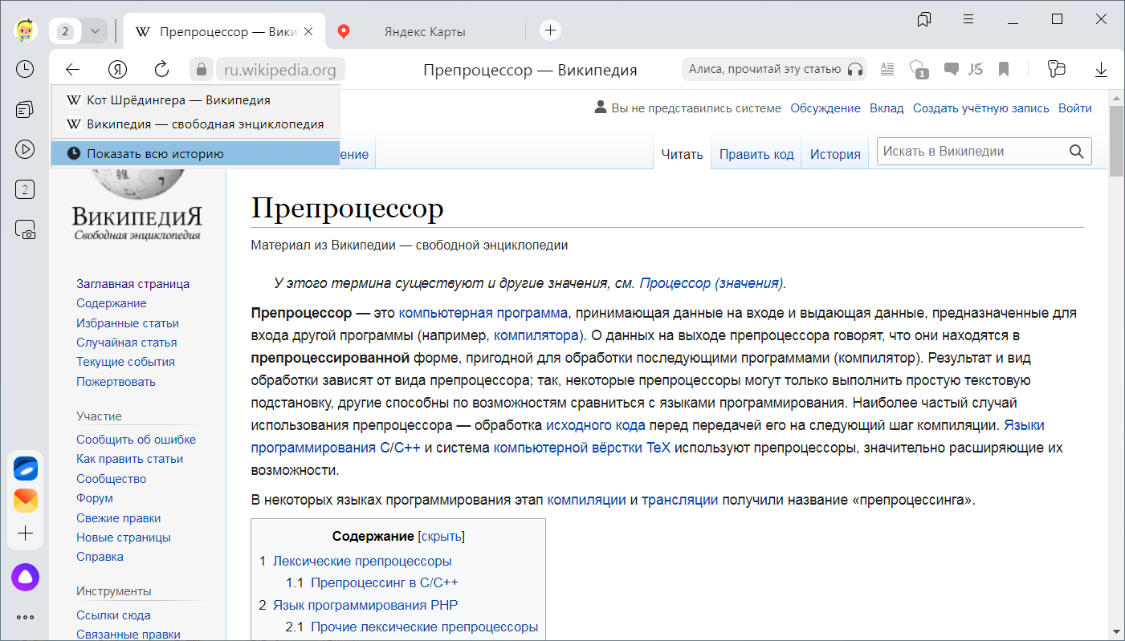The image size is (1125, 641).
Task: Enable reader mode icon
Action: pyautogui.click(x=887, y=69)
